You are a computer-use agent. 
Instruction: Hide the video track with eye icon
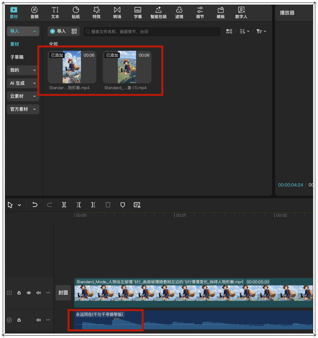click(29, 293)
